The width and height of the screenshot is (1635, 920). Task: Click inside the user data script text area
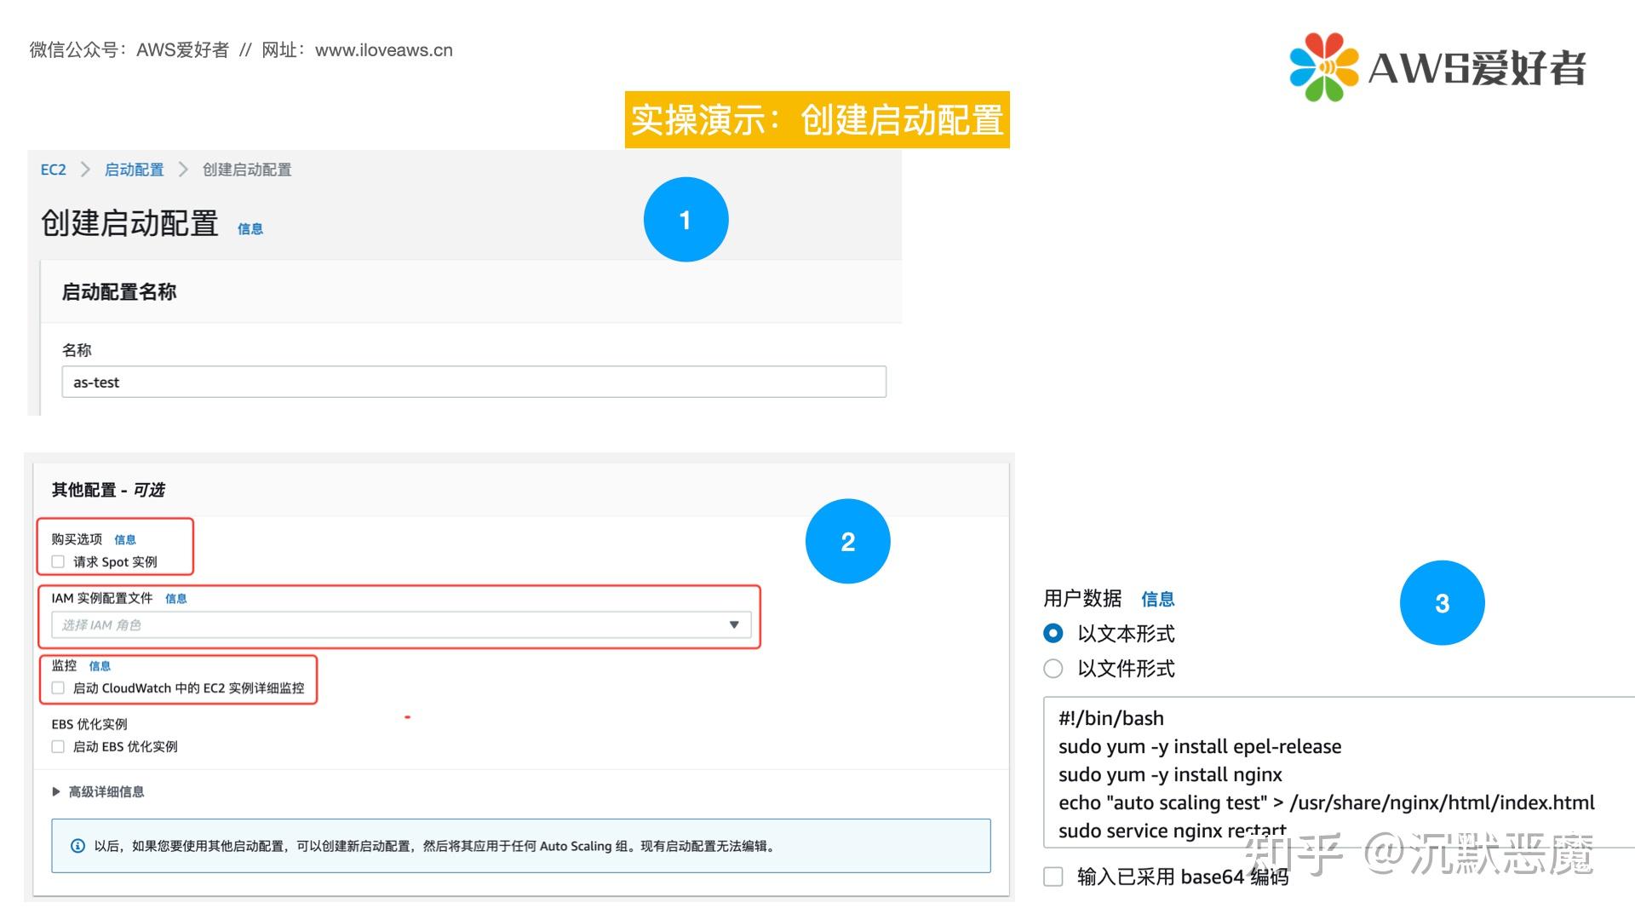(x=1339, y=772)
